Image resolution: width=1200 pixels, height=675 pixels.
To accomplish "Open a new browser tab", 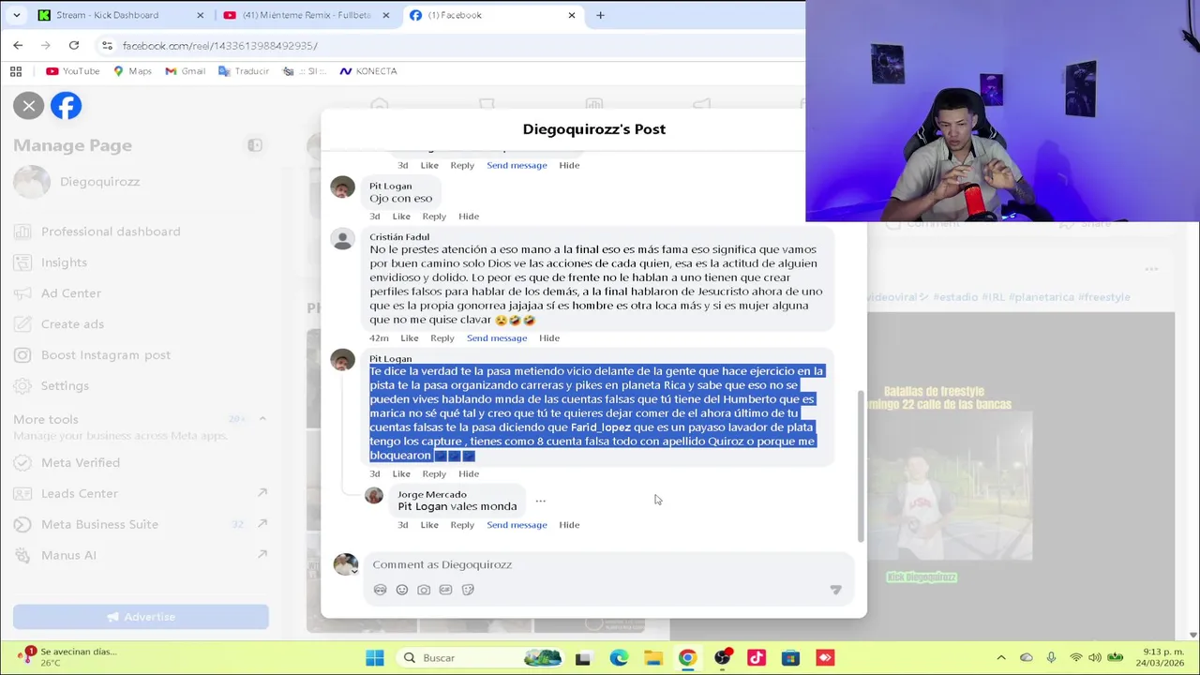I will pos(600,15).
